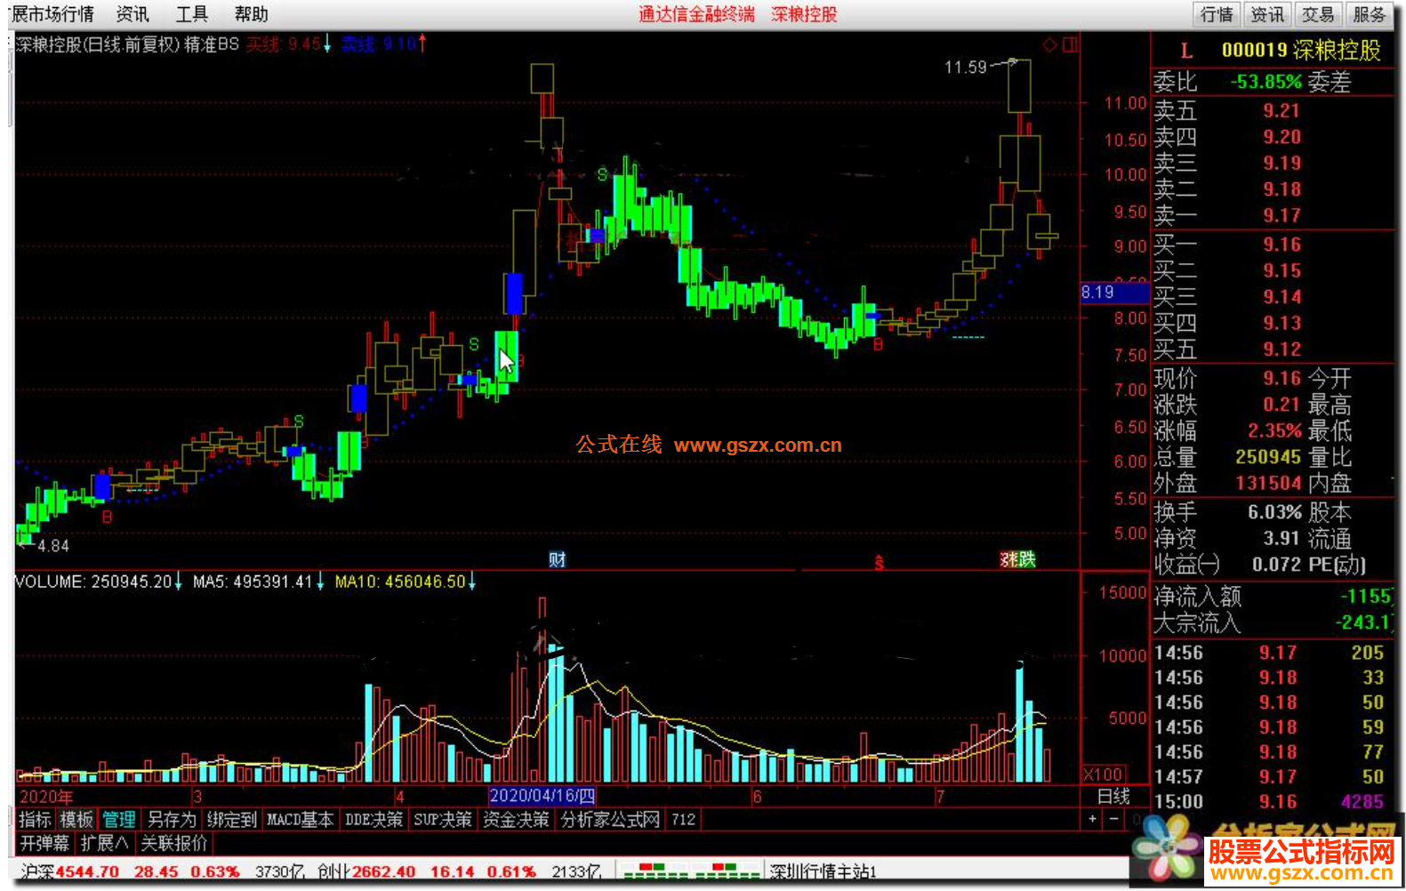Image resolution: width=1406 pixels, height=891 pixels.
Task: Click the 管理 button in indicator bar
Action: tap(118, 819)
